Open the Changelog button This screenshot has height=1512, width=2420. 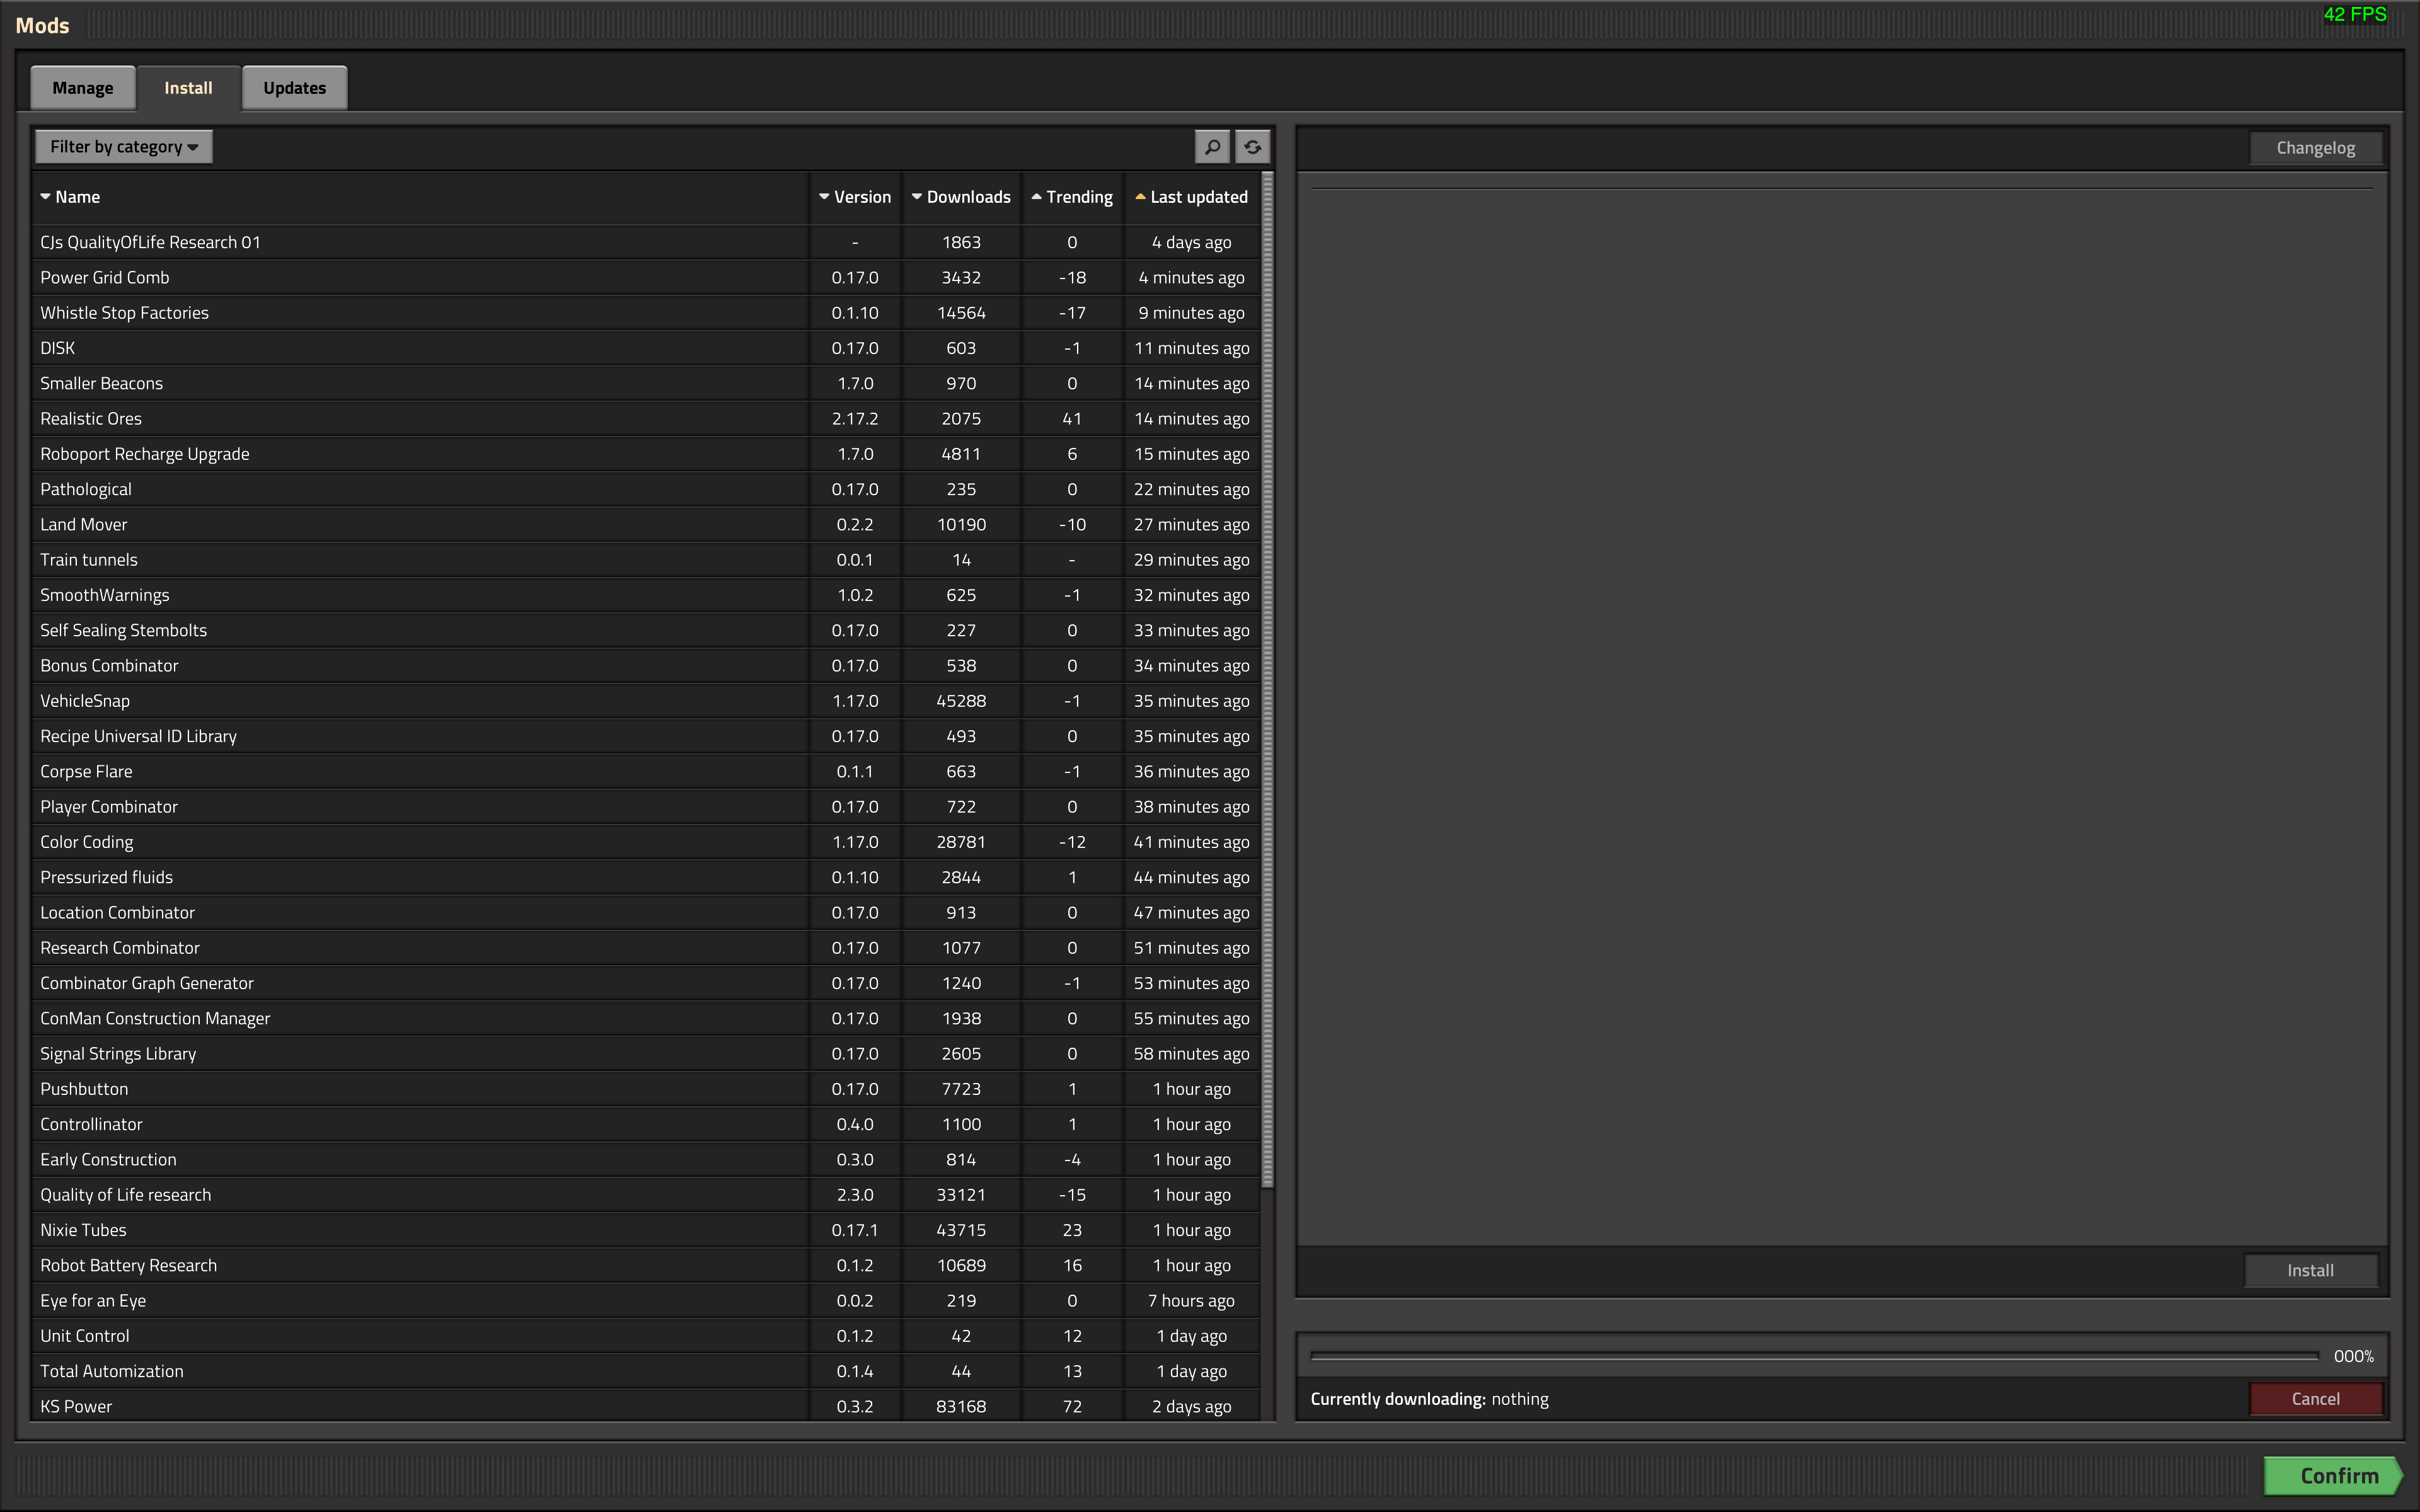2315,148
